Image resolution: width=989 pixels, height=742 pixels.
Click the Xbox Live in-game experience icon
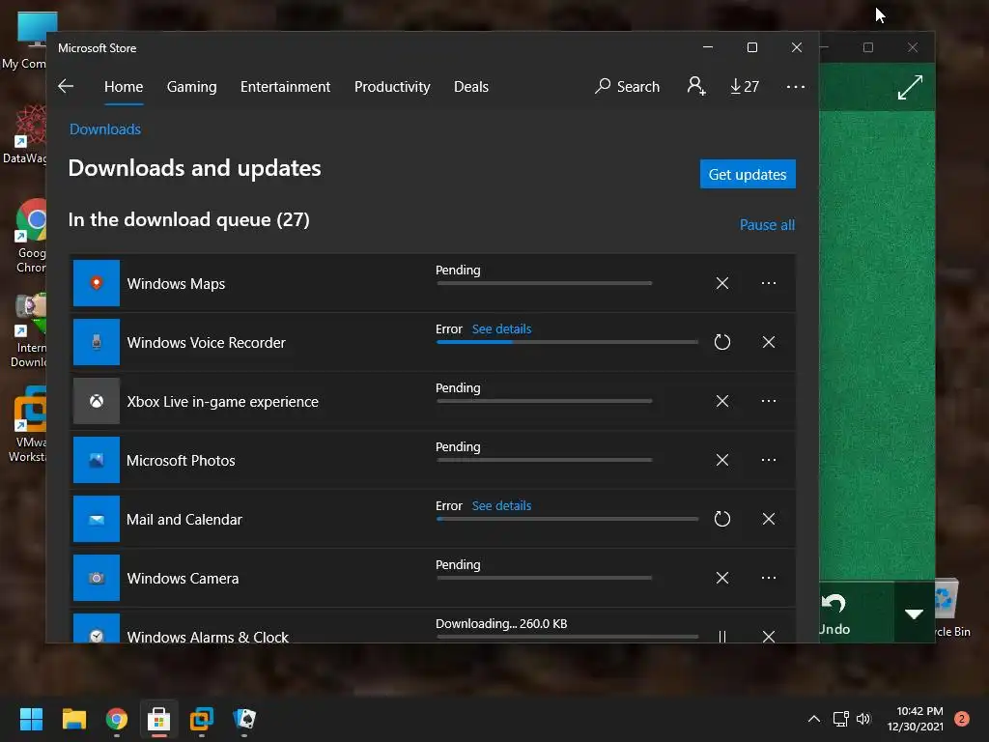(97, 401)
